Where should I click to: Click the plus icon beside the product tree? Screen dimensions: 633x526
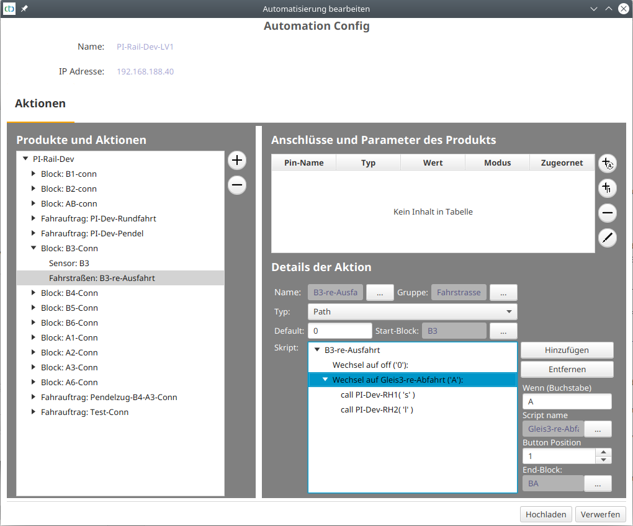[236, 161]
